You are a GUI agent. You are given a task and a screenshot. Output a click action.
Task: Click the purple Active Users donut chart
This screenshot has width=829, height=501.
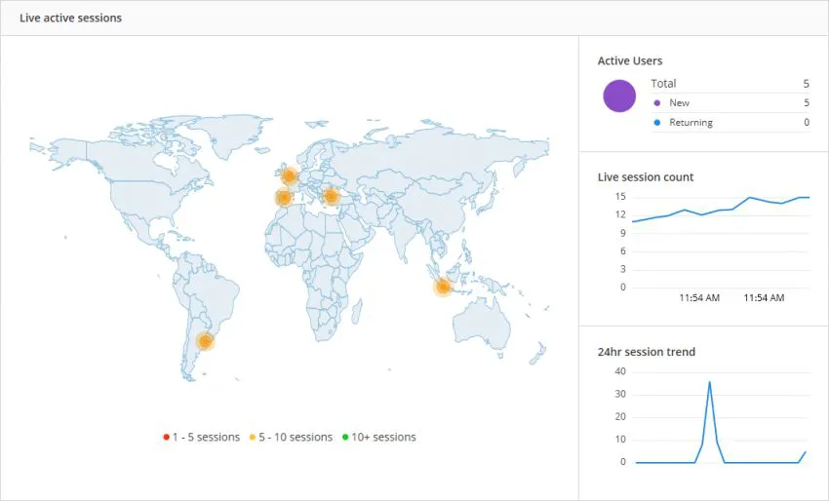(619, 96)
